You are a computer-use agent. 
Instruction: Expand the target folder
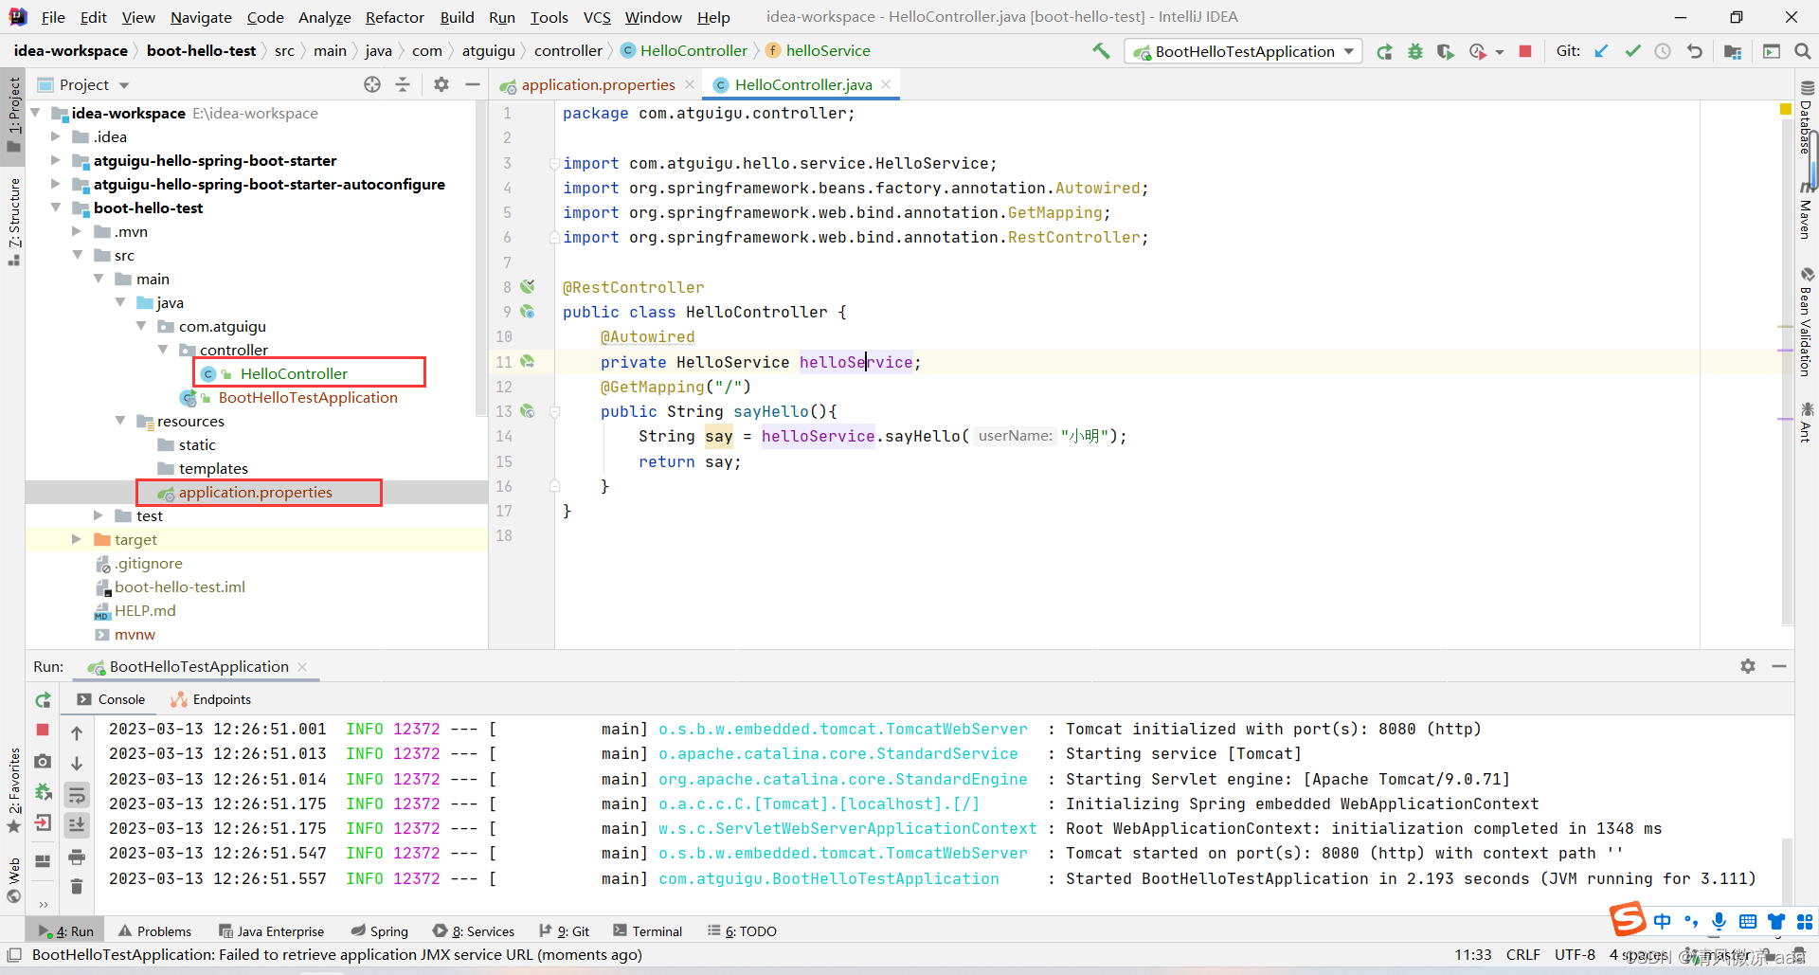coord(77,539)
